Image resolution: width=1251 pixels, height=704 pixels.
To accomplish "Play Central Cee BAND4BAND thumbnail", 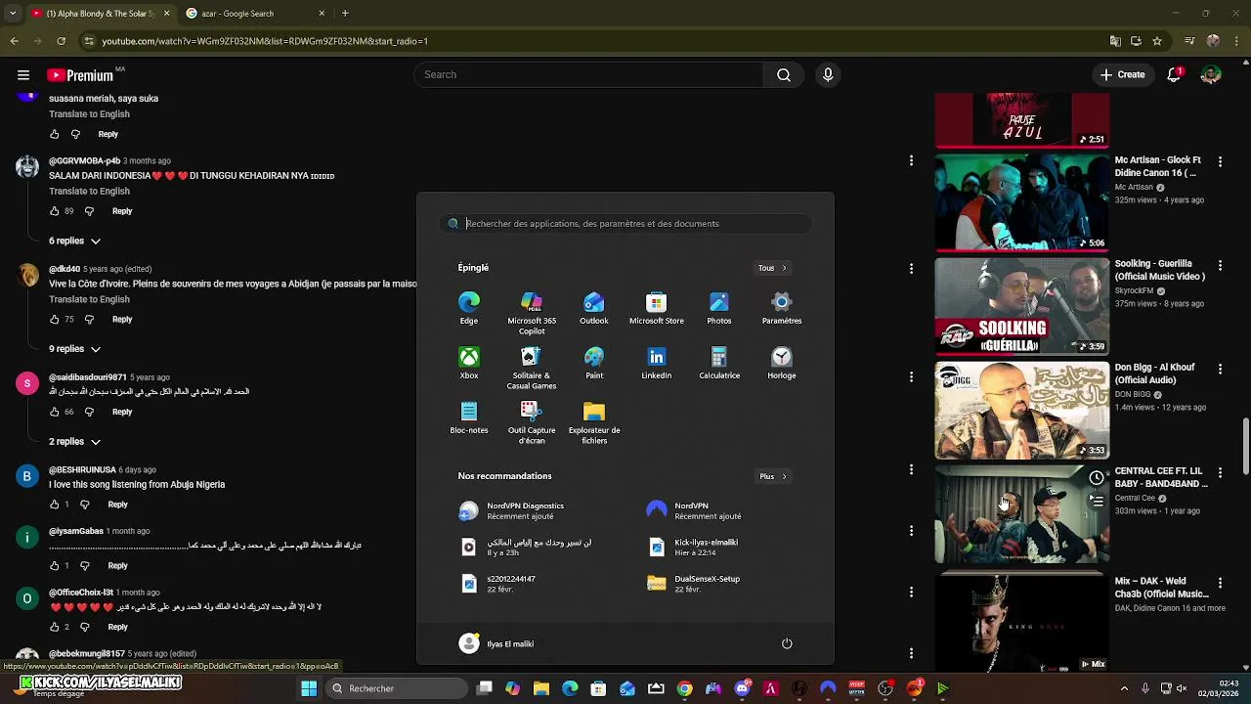I will point(1021,514).
